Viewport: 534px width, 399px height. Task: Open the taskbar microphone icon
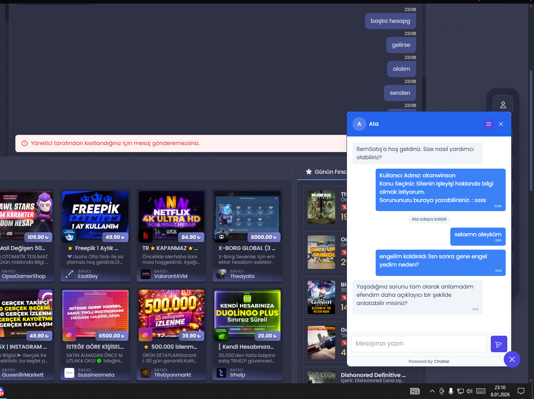point(451,391)
